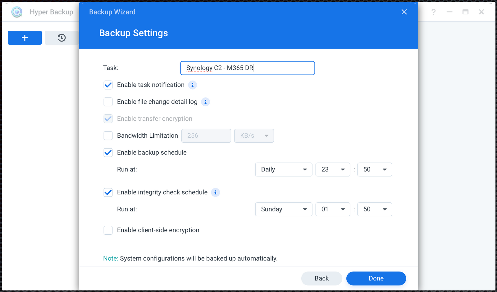Click the Back button

coord(321,278)
